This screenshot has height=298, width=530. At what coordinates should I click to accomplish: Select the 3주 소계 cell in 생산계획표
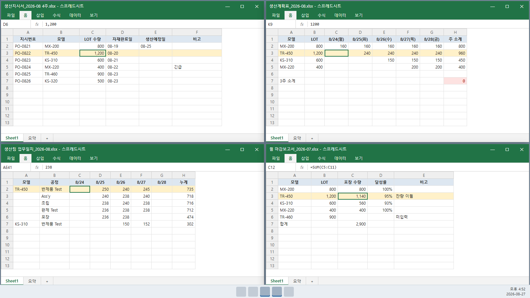291,81
